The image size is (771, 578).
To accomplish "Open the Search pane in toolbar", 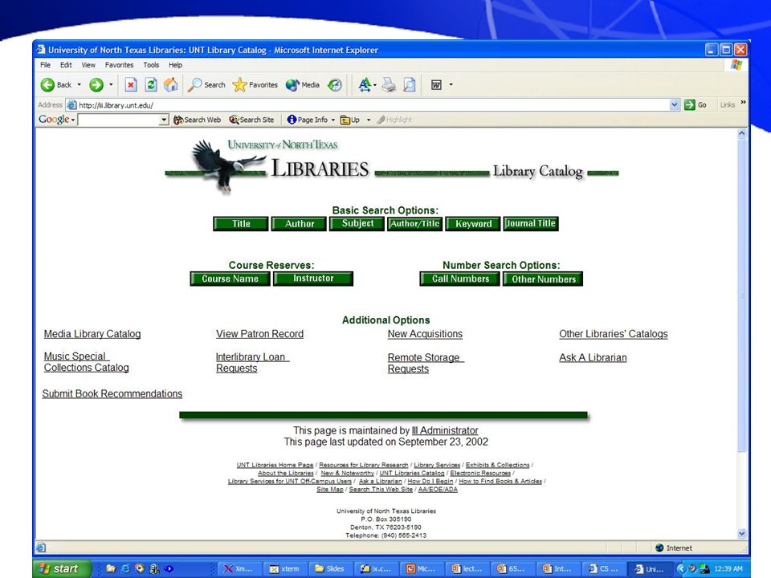I will [206, 85].
